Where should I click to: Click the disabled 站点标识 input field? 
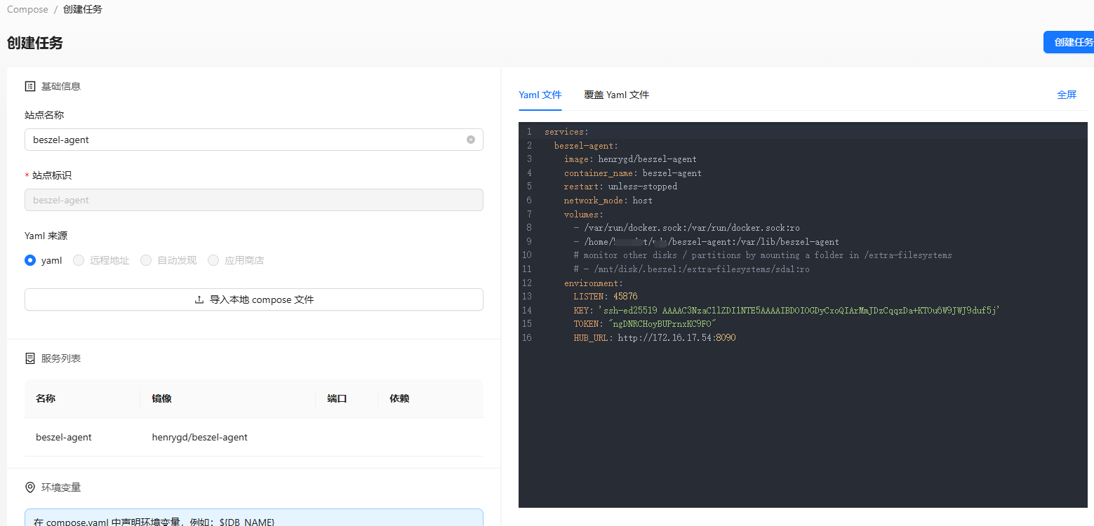pos(254,200)
